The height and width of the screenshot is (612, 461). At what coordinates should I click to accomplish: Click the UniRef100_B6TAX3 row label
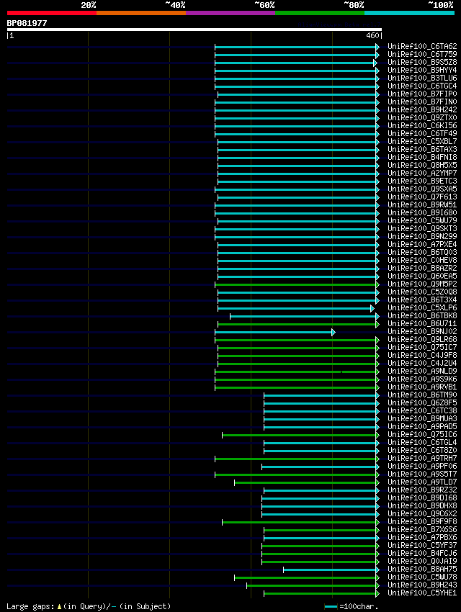point(422,150)
